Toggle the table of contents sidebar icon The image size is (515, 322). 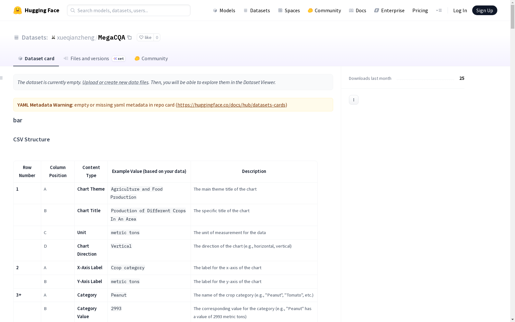pyautogui.click(x=2, y=78)
